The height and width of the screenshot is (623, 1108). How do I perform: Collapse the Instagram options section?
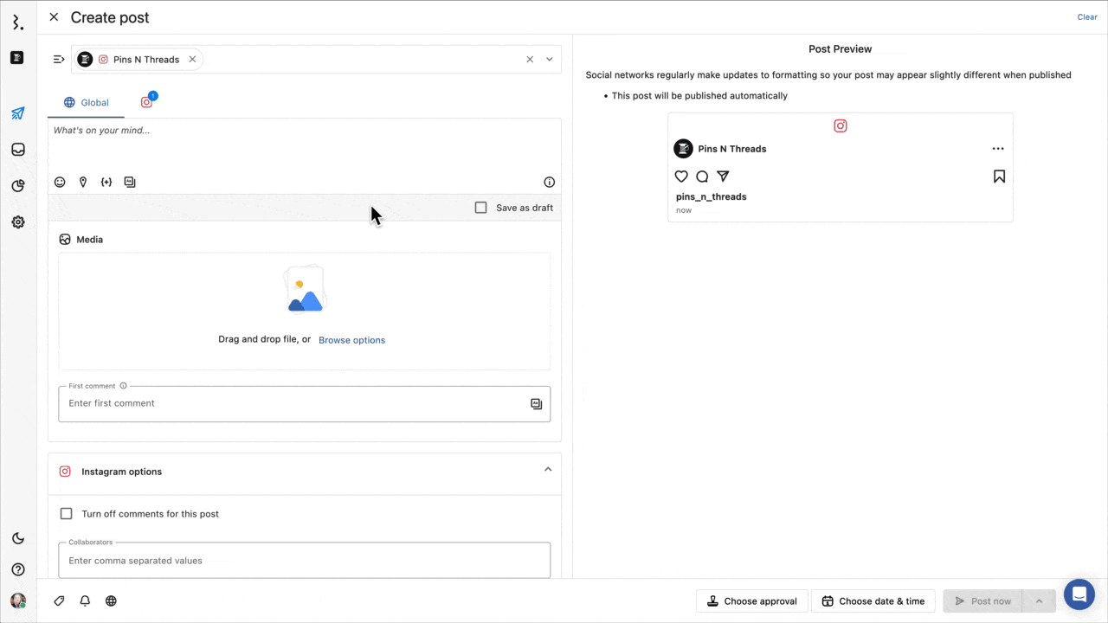(x=548, y=468)
